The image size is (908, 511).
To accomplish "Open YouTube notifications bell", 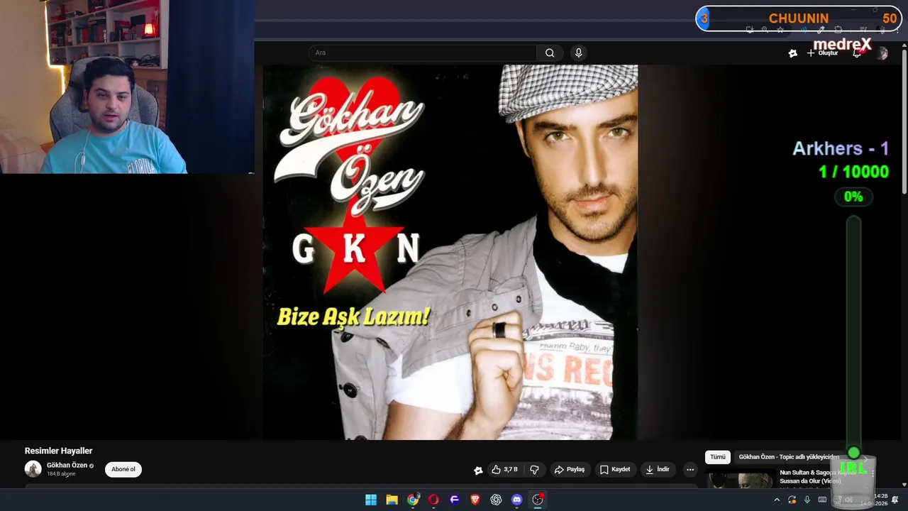I will (857, 53).
